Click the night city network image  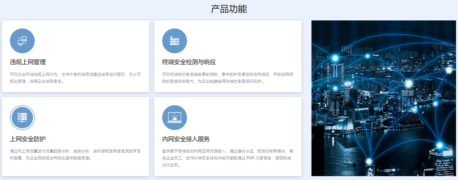(x=384, y=98)
